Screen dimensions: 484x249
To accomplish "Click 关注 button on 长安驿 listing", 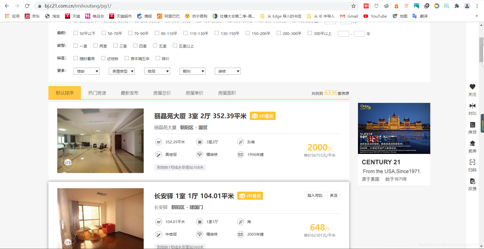I will (x=334, y=195).
